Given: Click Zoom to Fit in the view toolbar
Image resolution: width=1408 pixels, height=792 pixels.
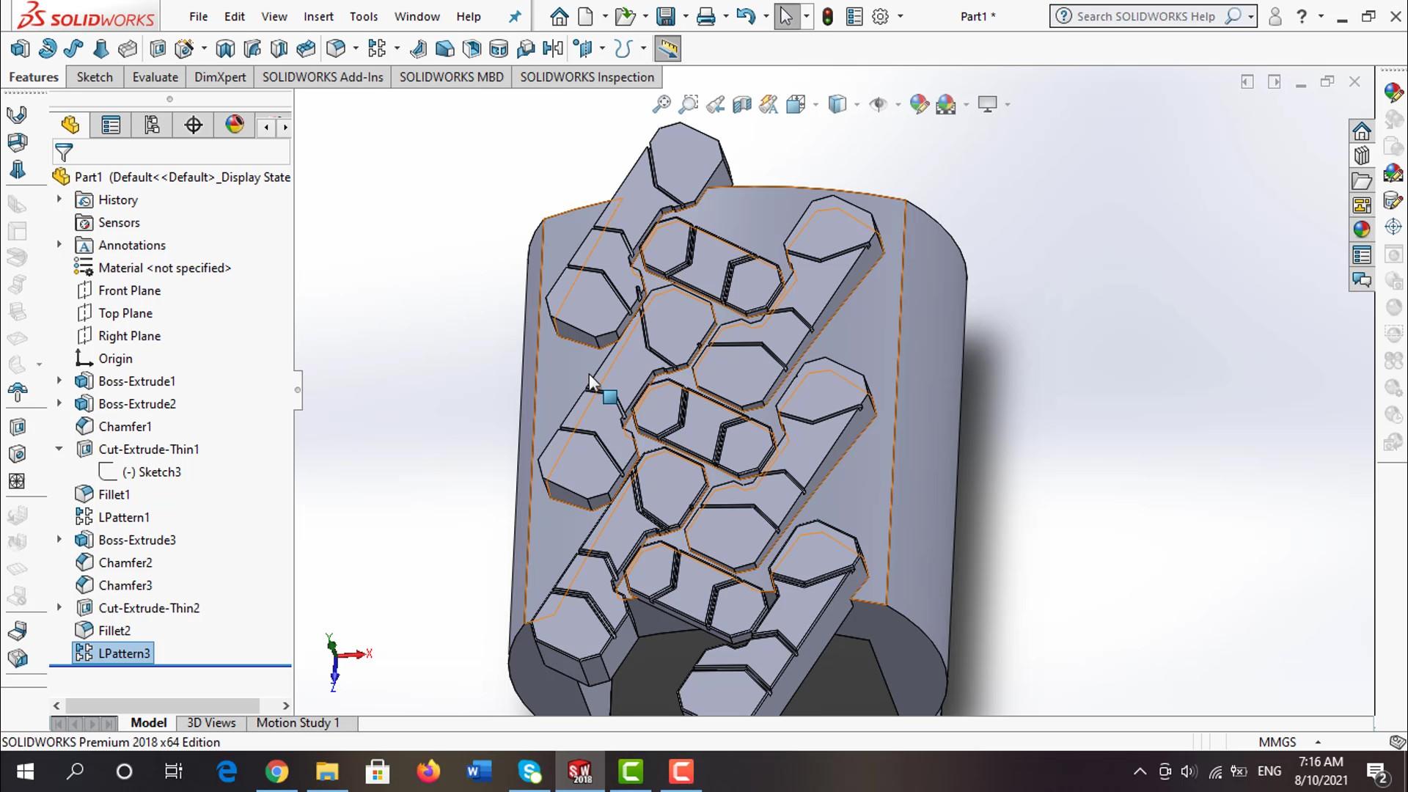Looking at the screenshot, I should point(661,105).
